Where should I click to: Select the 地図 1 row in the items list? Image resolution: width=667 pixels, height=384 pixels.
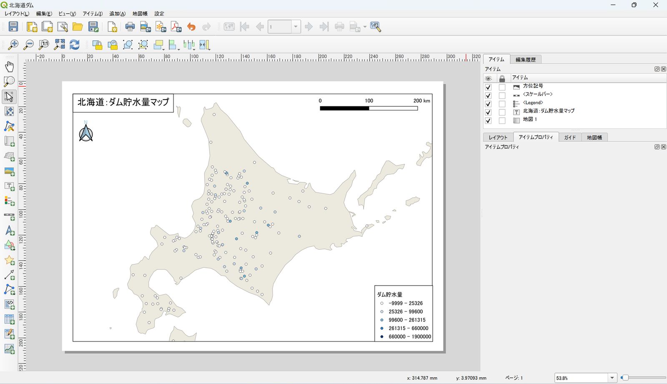pos(575,120)
